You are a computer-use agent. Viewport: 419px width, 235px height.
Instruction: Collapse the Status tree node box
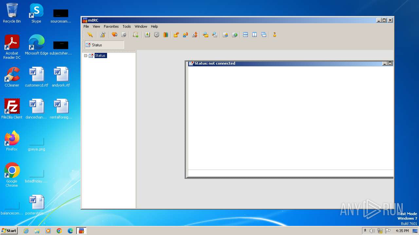pos(86,55)
